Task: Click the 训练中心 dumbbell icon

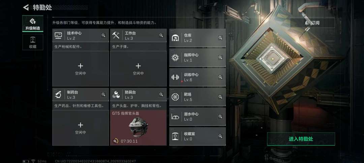Action: [175, 77]
